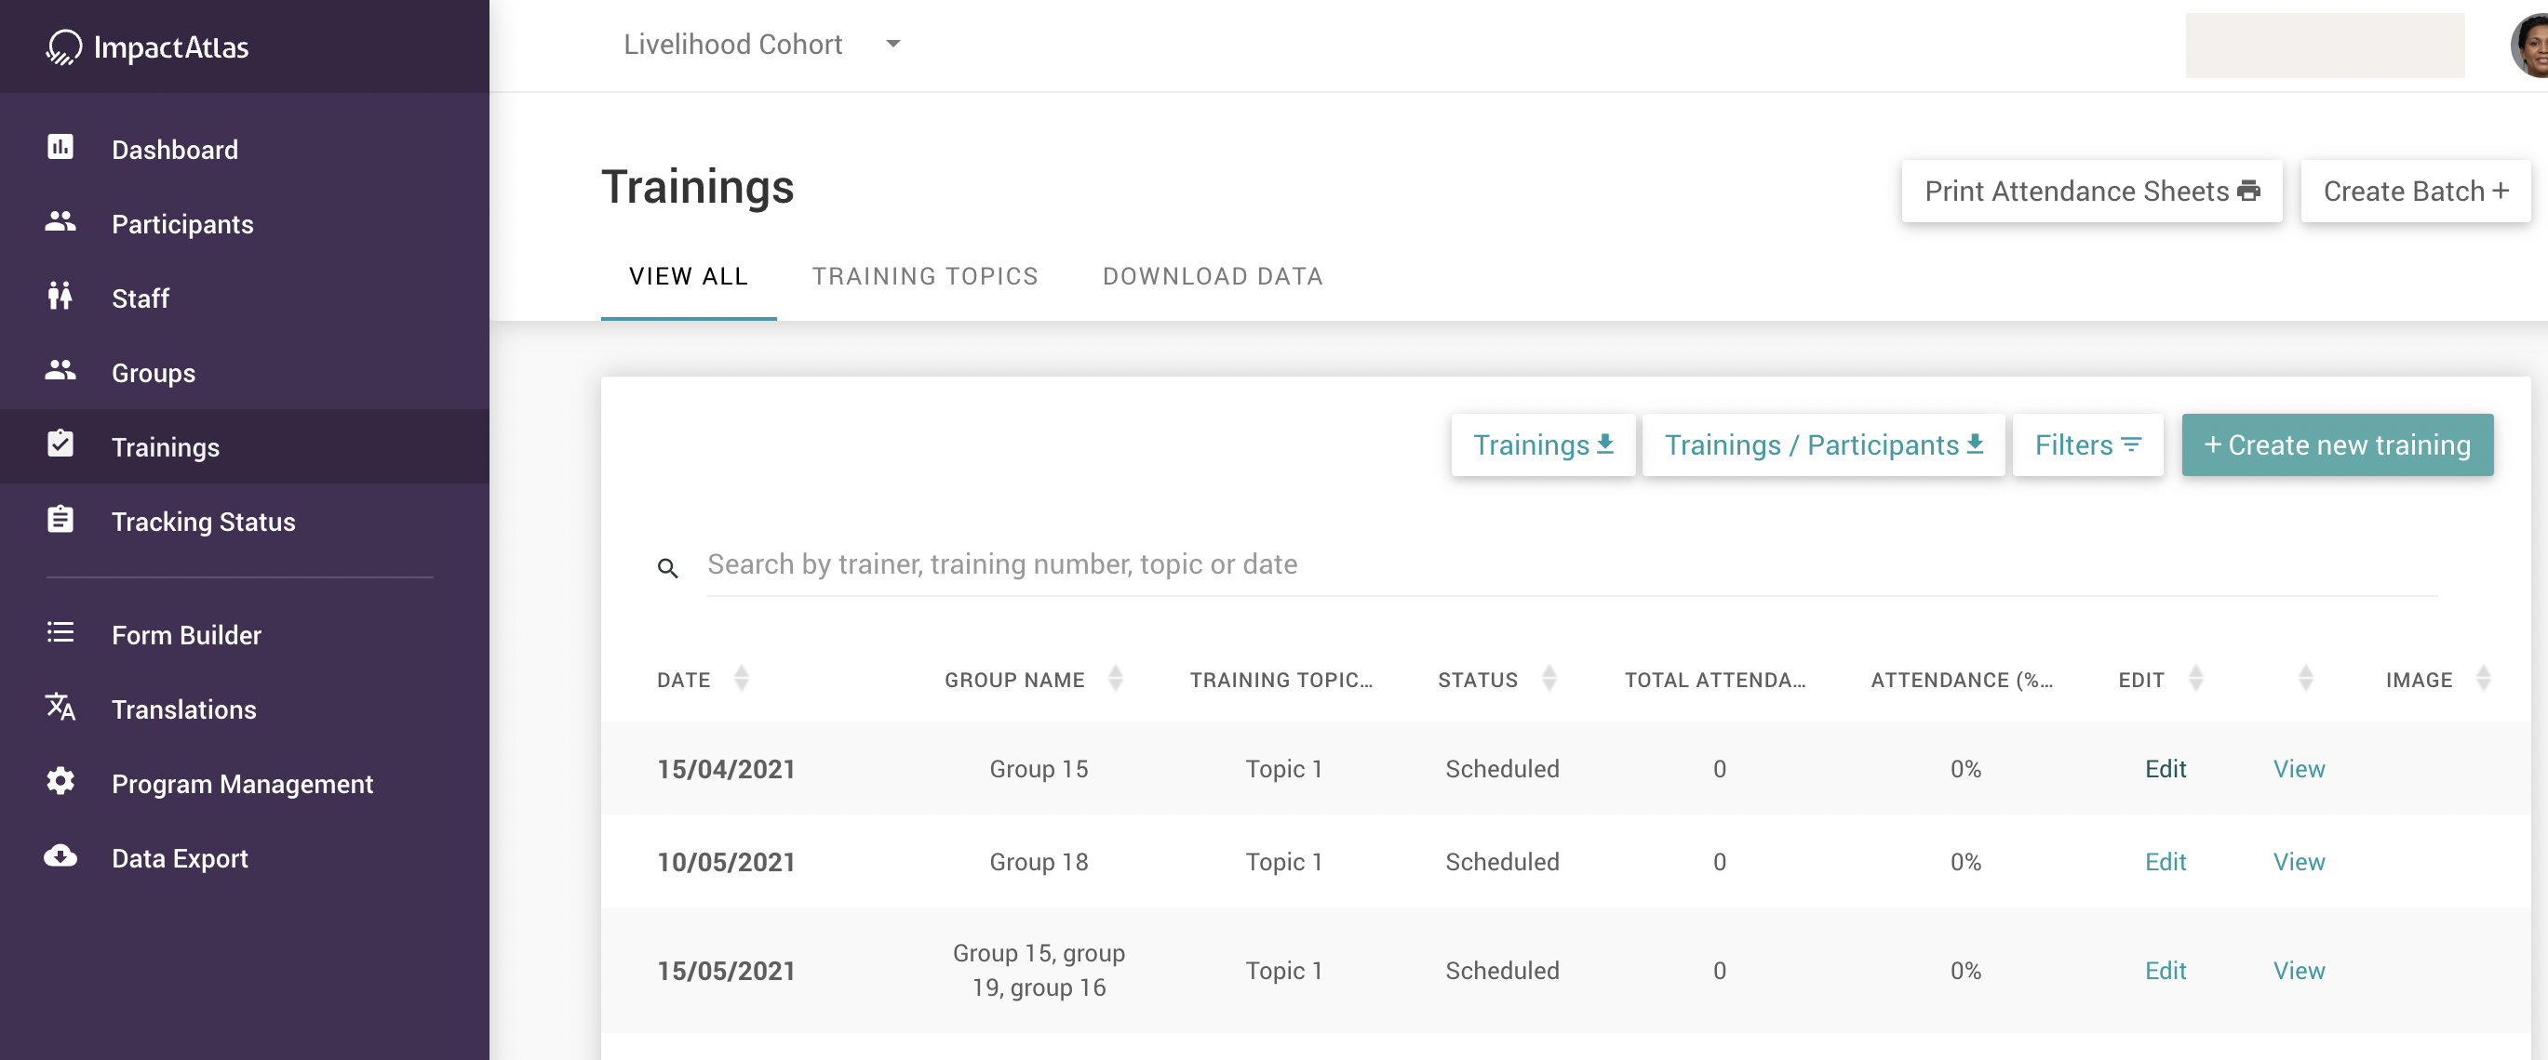The width and height of the screenshot is (2548, 1060).
Task: Switch to the Download Data tab
Action: [1213, 276]
